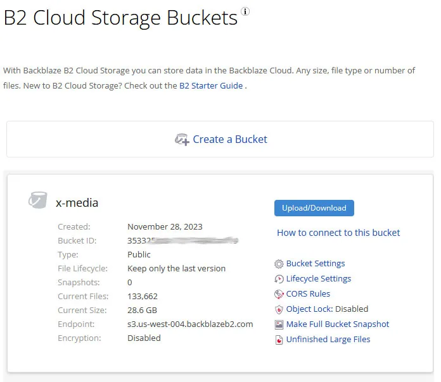Open Bucket Settings
441x382 pixels.
pos(316,264)
